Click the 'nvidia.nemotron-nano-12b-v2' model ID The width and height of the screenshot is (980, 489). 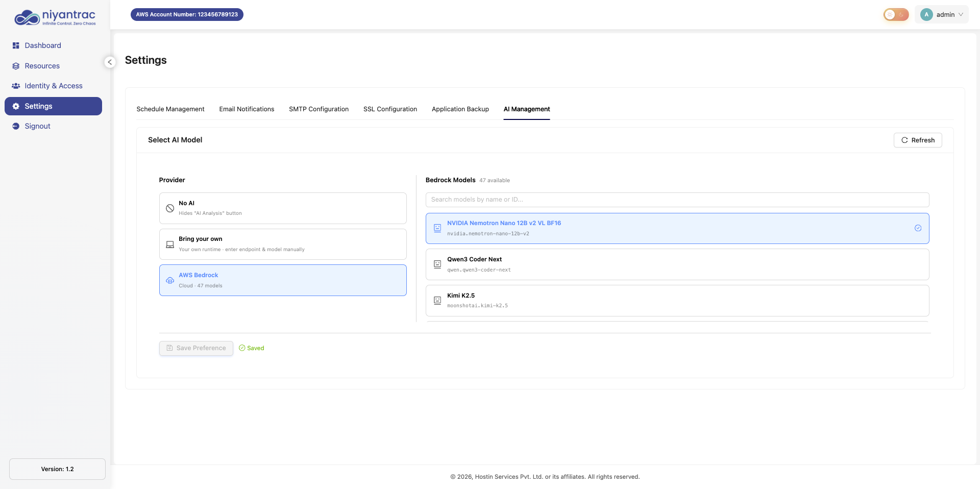coord(488,234)
